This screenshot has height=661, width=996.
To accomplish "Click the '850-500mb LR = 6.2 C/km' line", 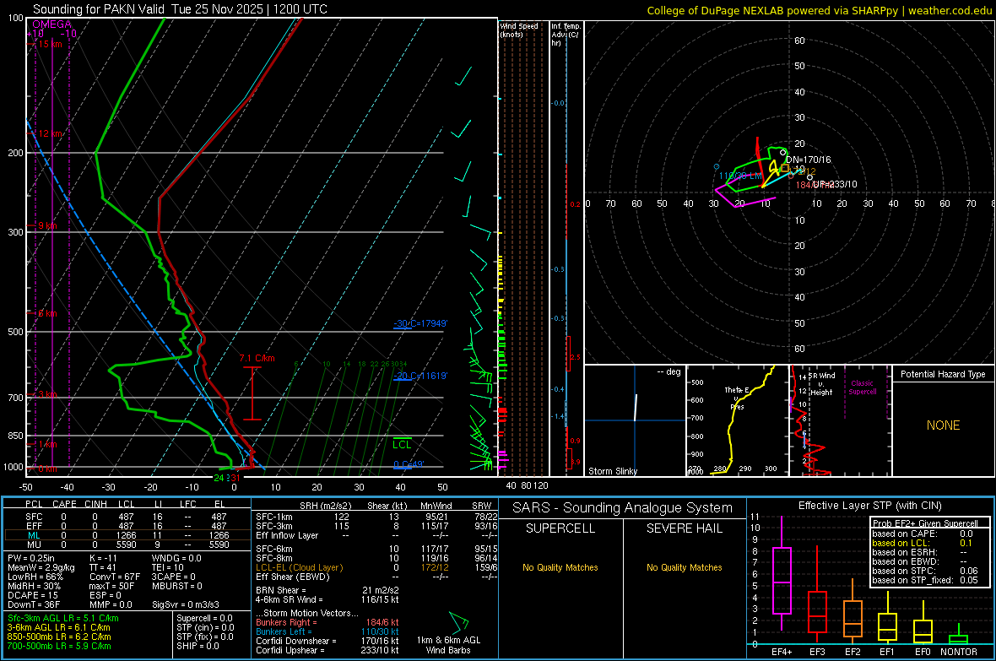I will (x=59, y=637).
